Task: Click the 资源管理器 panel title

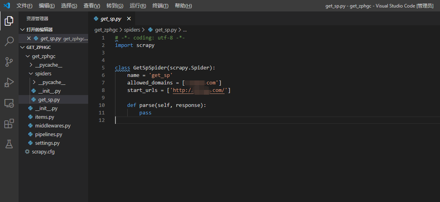Action: [37, 19]
